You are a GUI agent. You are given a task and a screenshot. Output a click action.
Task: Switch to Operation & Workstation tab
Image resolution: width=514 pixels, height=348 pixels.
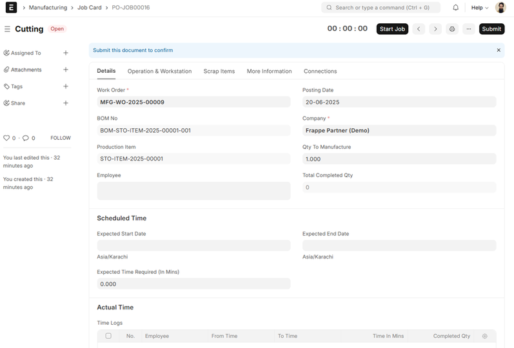(x=159, y=72)
